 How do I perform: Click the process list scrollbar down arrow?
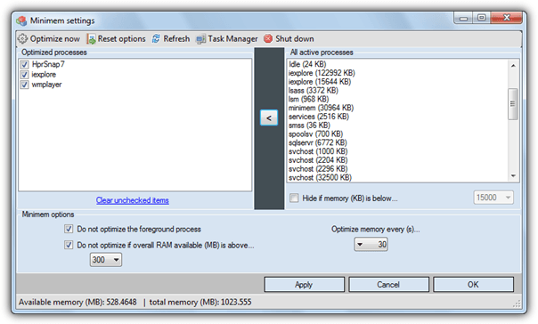[x=513, y=176]
